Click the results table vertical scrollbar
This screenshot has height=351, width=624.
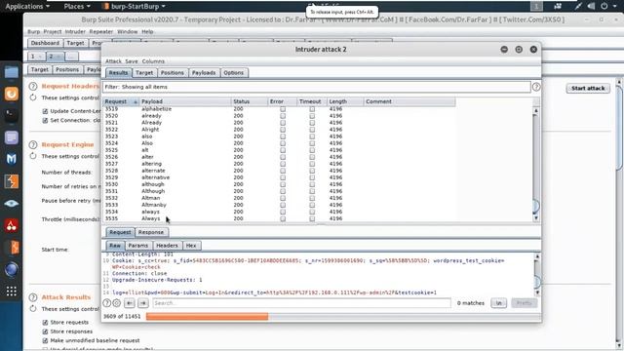point(535,165)
